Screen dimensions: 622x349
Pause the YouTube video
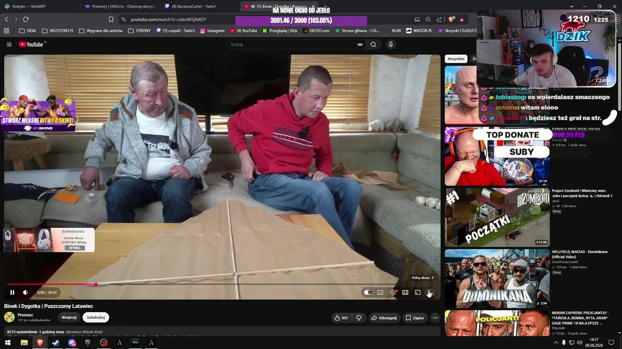click(x=12, y=292)
